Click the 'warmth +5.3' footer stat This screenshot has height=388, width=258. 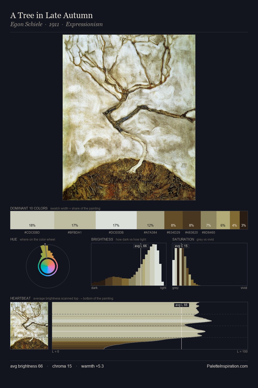[x=92, y=366]
